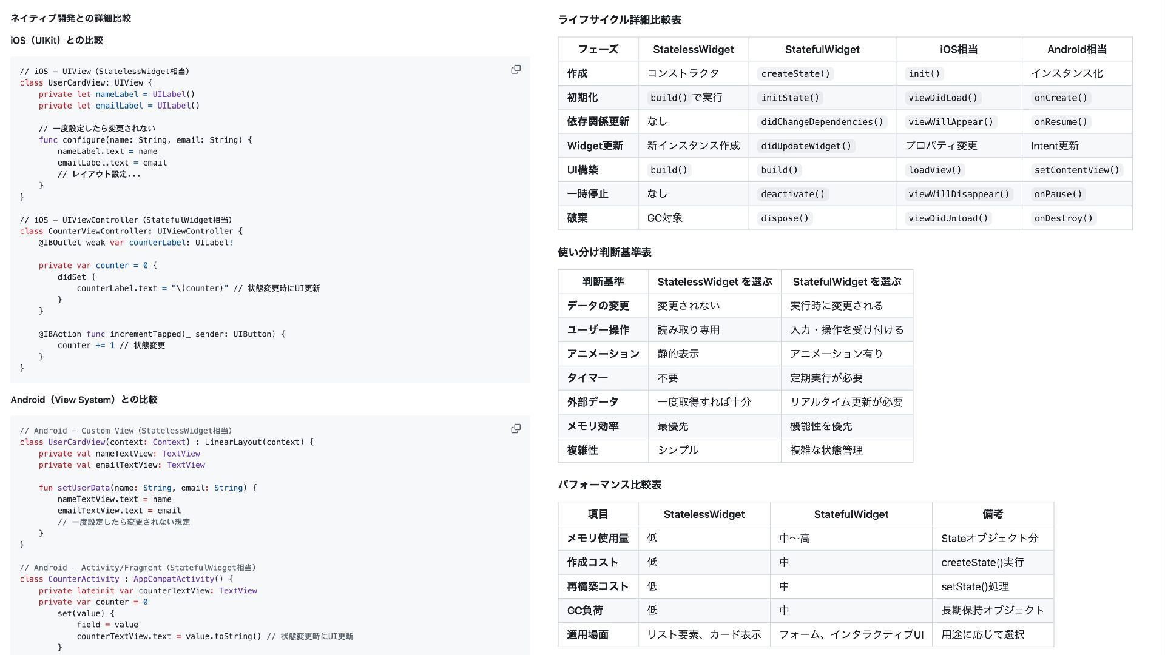Click the メモリ使用量 row label
Image resolution: width=1165 pixels, height=655 pixels.
(x=597, y=539)
